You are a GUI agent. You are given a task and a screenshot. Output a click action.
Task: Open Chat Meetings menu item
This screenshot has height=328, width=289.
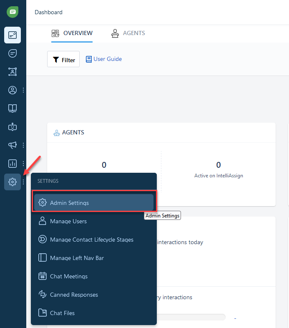pyautogui.click(x=94, y=276)
